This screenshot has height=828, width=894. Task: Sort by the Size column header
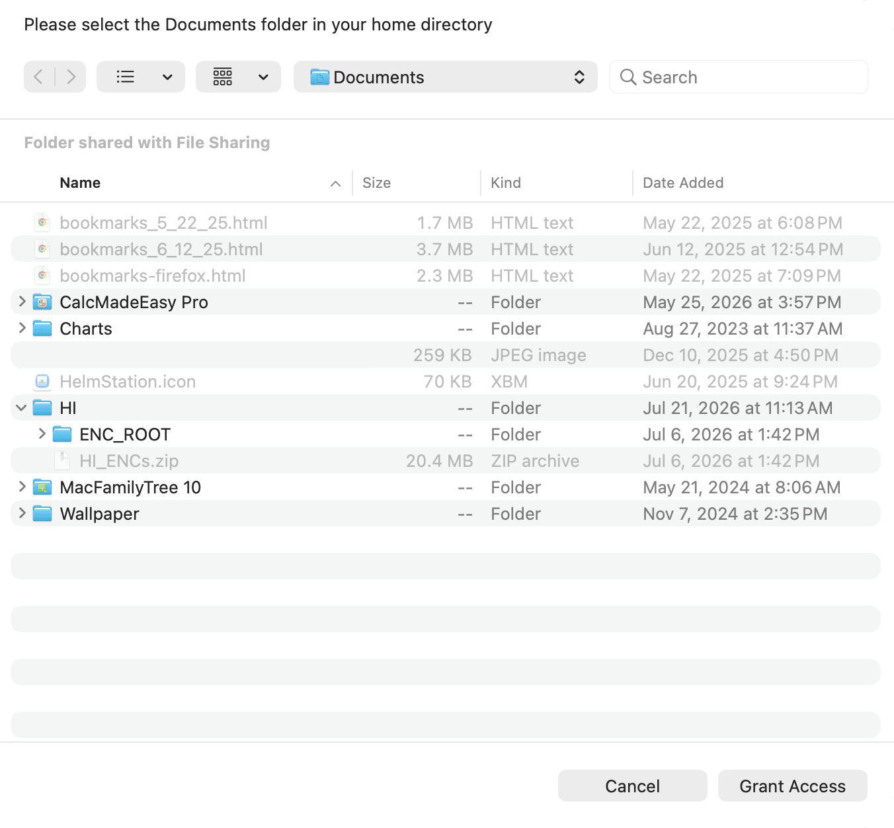(376, 183)
